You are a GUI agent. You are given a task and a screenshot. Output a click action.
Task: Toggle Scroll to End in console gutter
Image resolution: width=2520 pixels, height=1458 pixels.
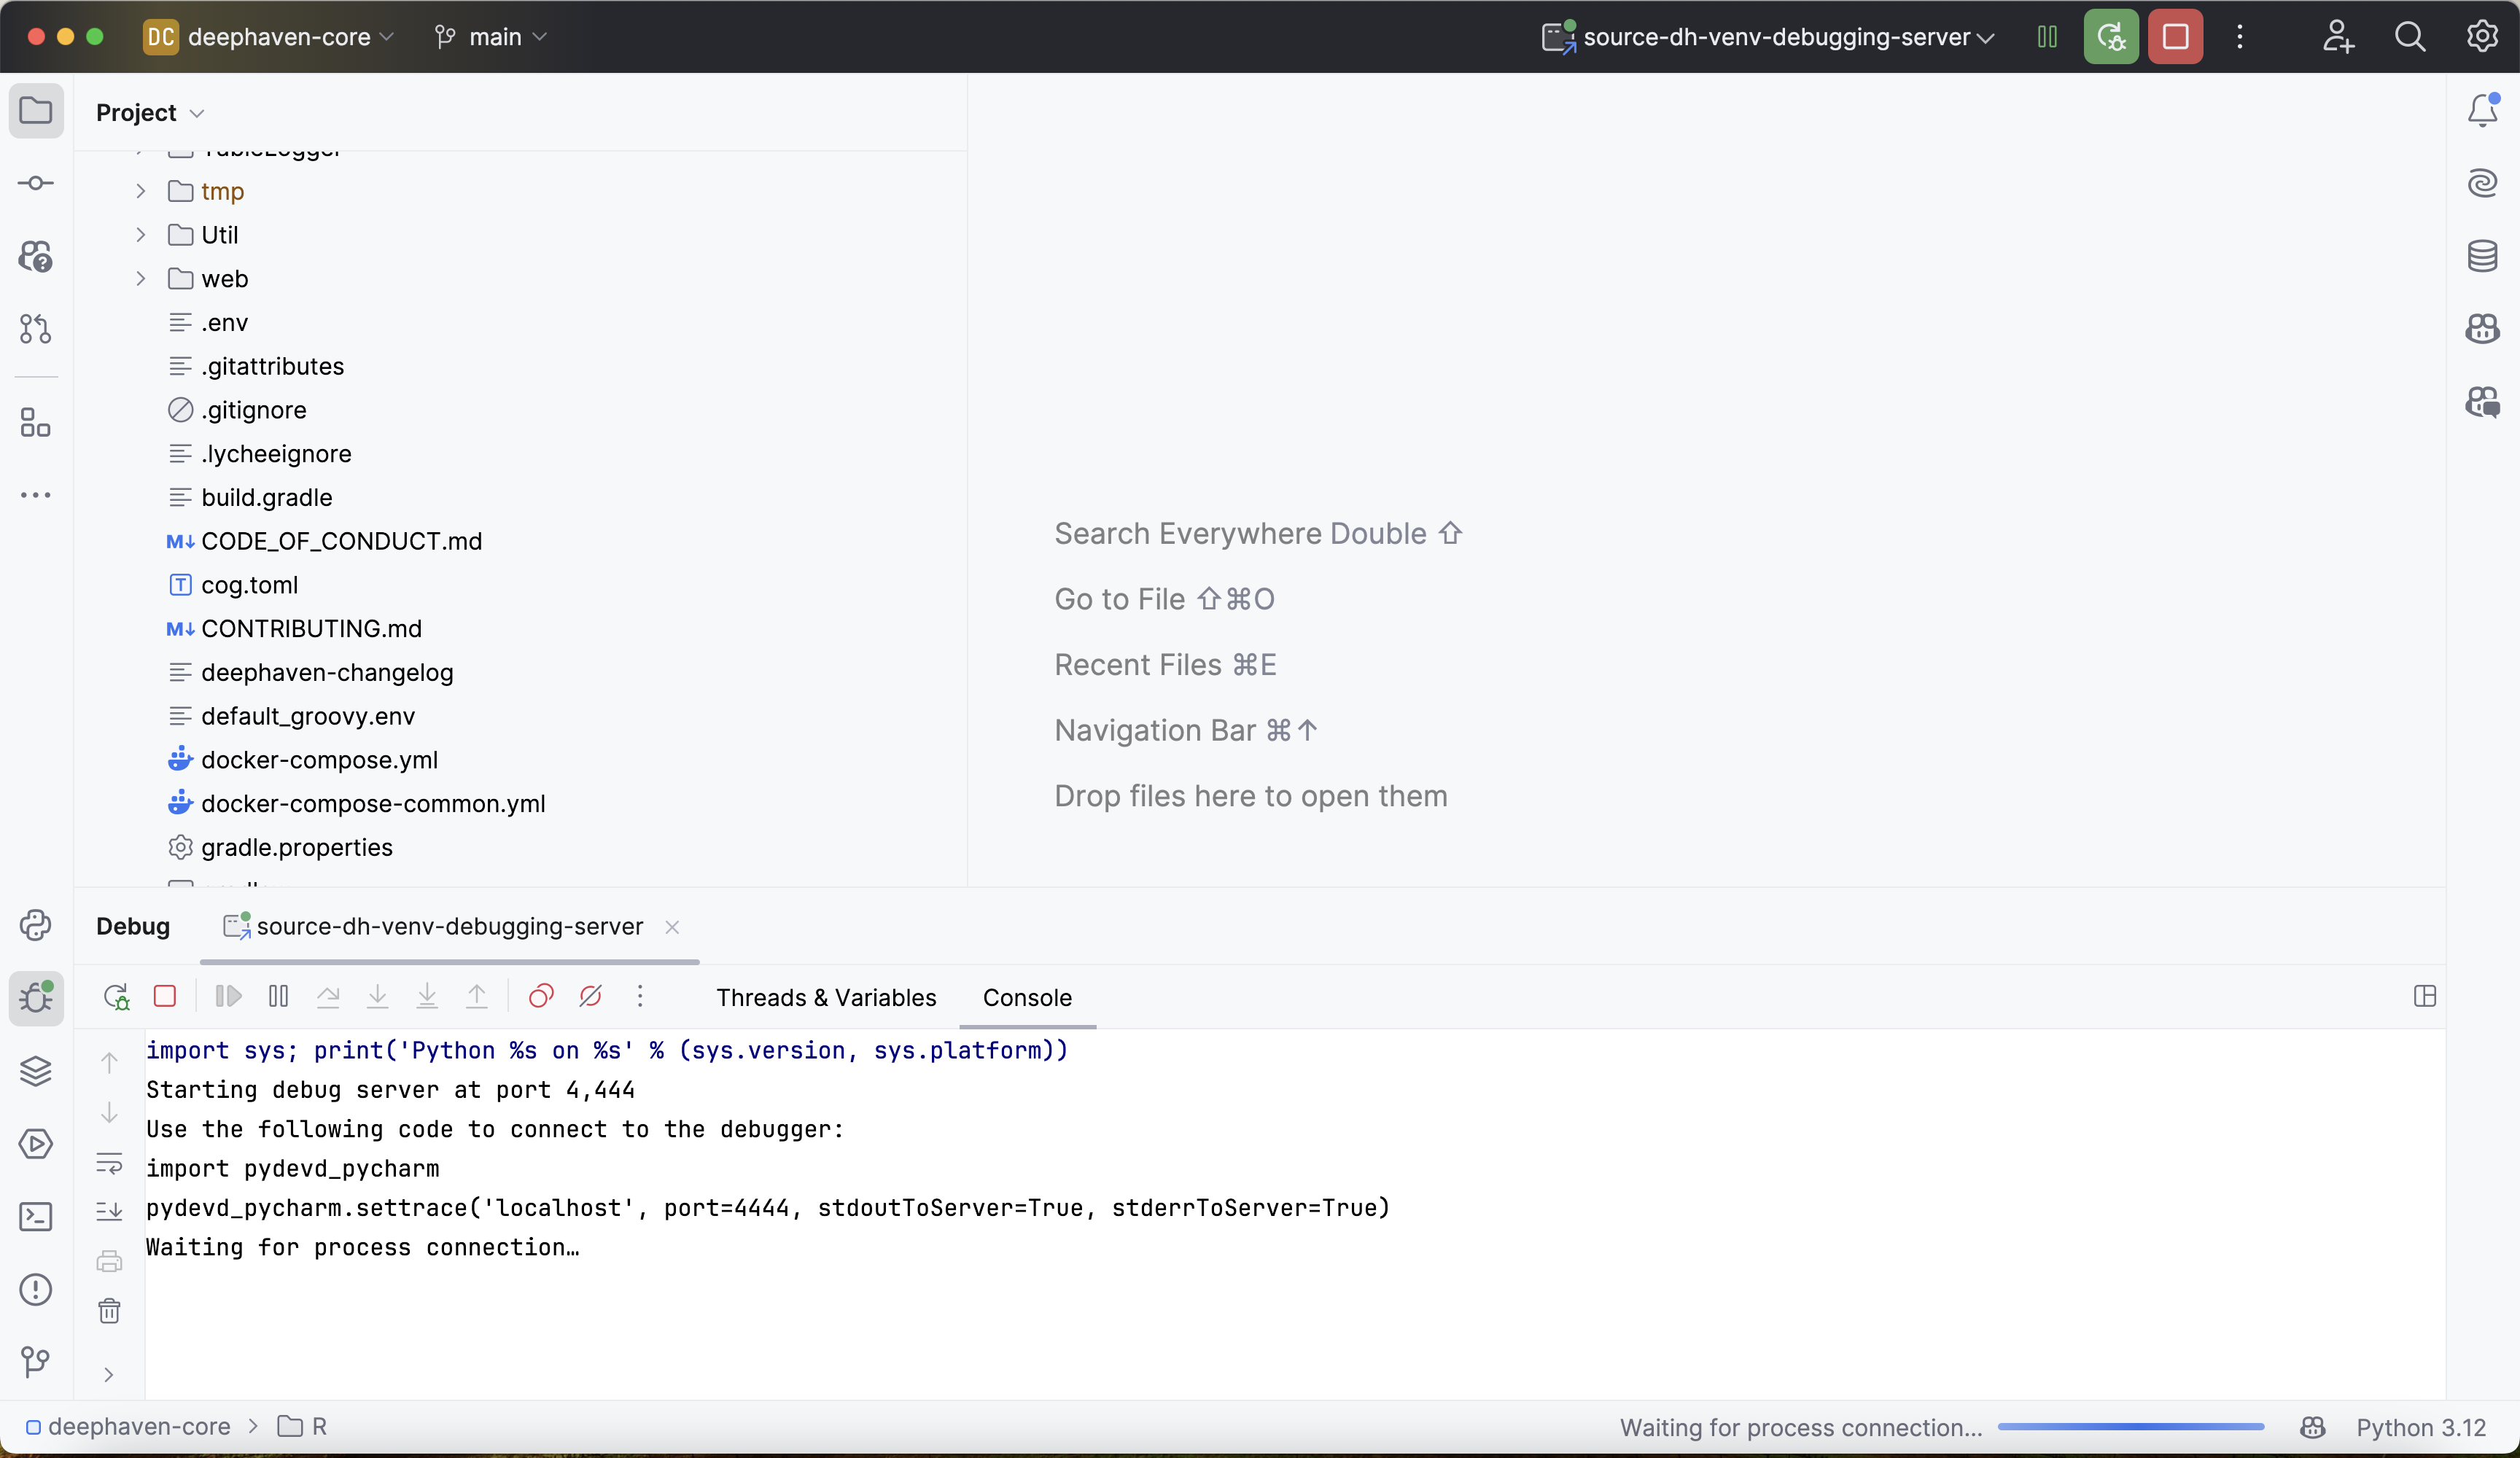(x=109, y=1212)
